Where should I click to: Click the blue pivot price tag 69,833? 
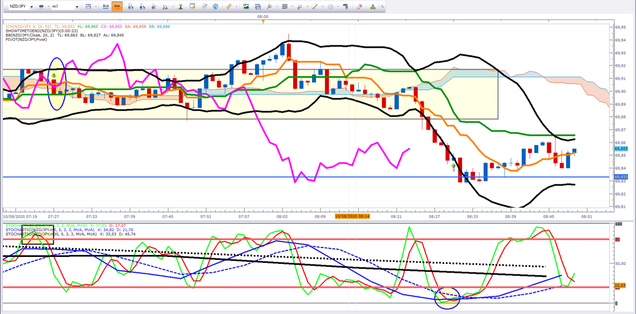(621, 177)
